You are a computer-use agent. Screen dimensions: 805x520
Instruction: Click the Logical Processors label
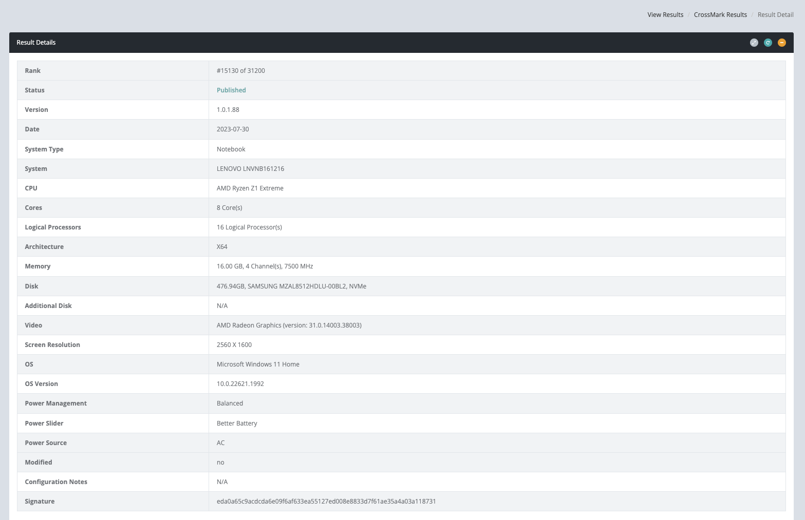53,227
